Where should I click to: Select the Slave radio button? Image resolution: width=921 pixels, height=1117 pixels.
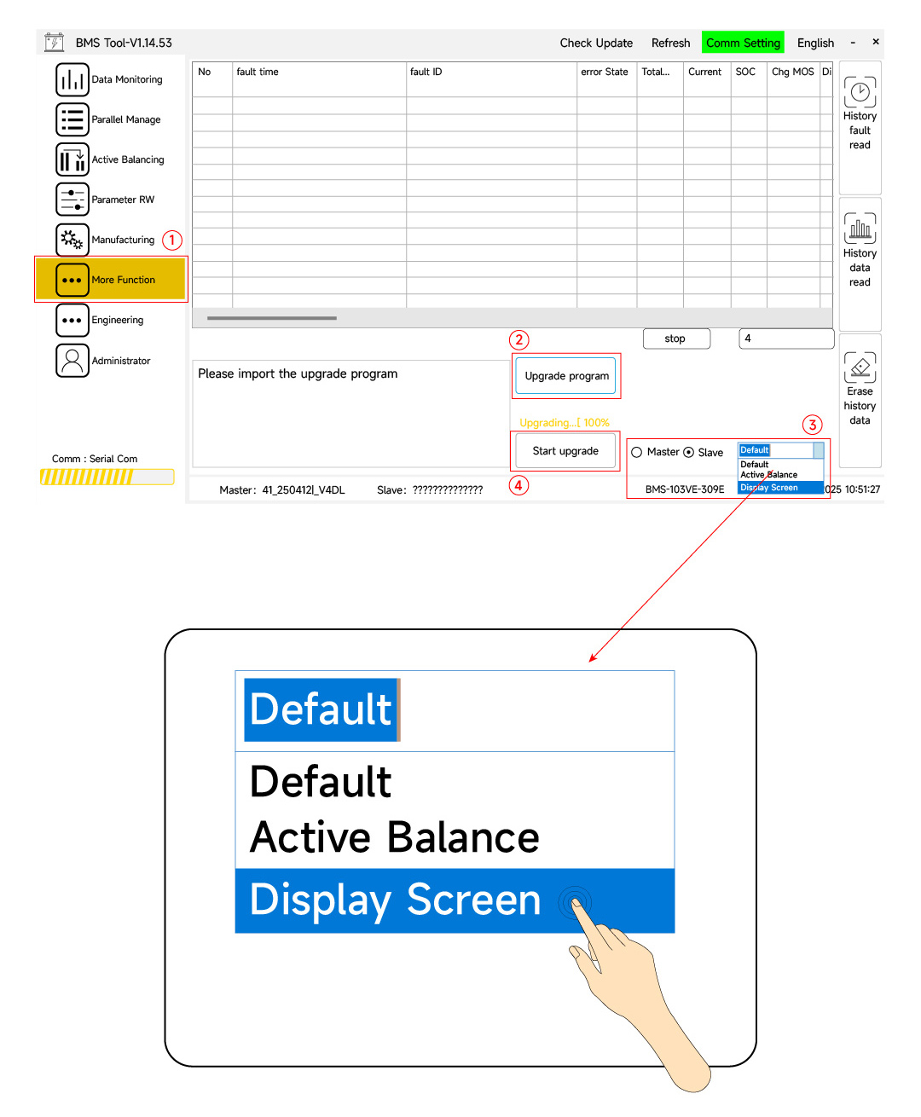[x=689, y=453]
